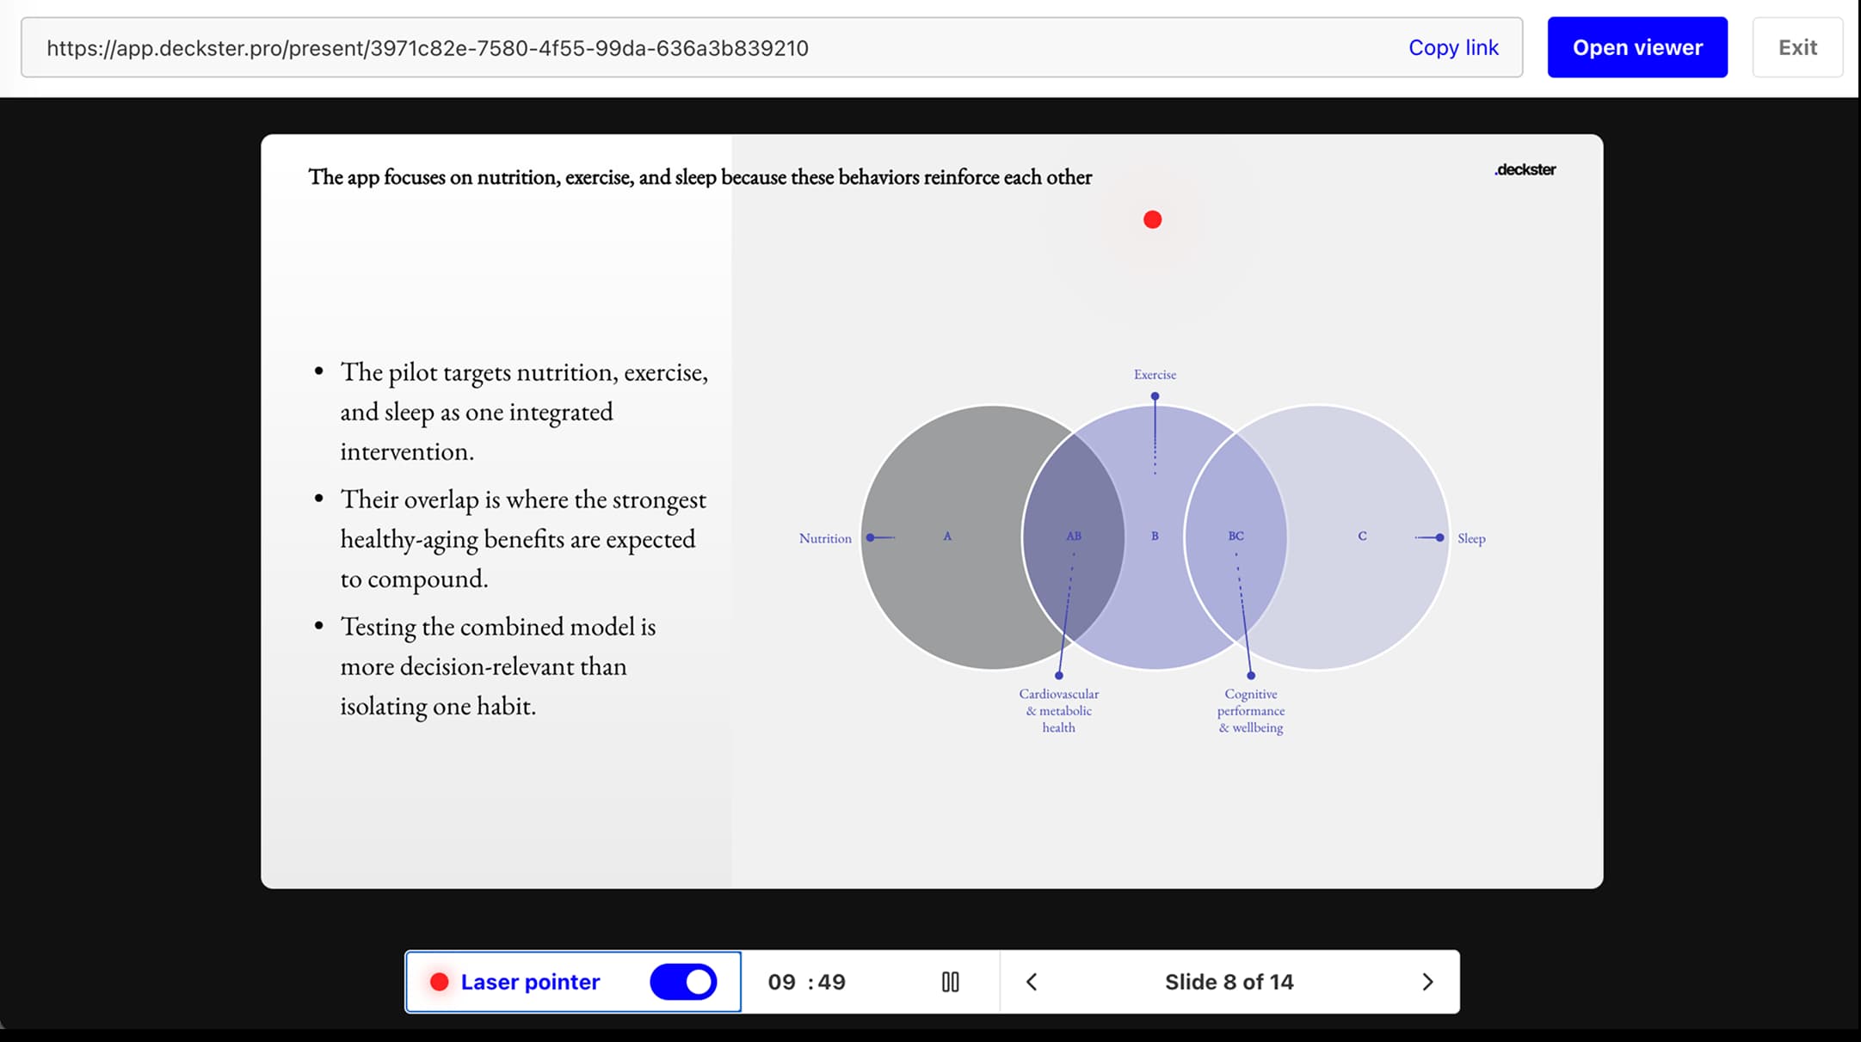The image size is (1861, 1042).
Task: Click the Exercise label marker dot
Action: (1155, 396)
